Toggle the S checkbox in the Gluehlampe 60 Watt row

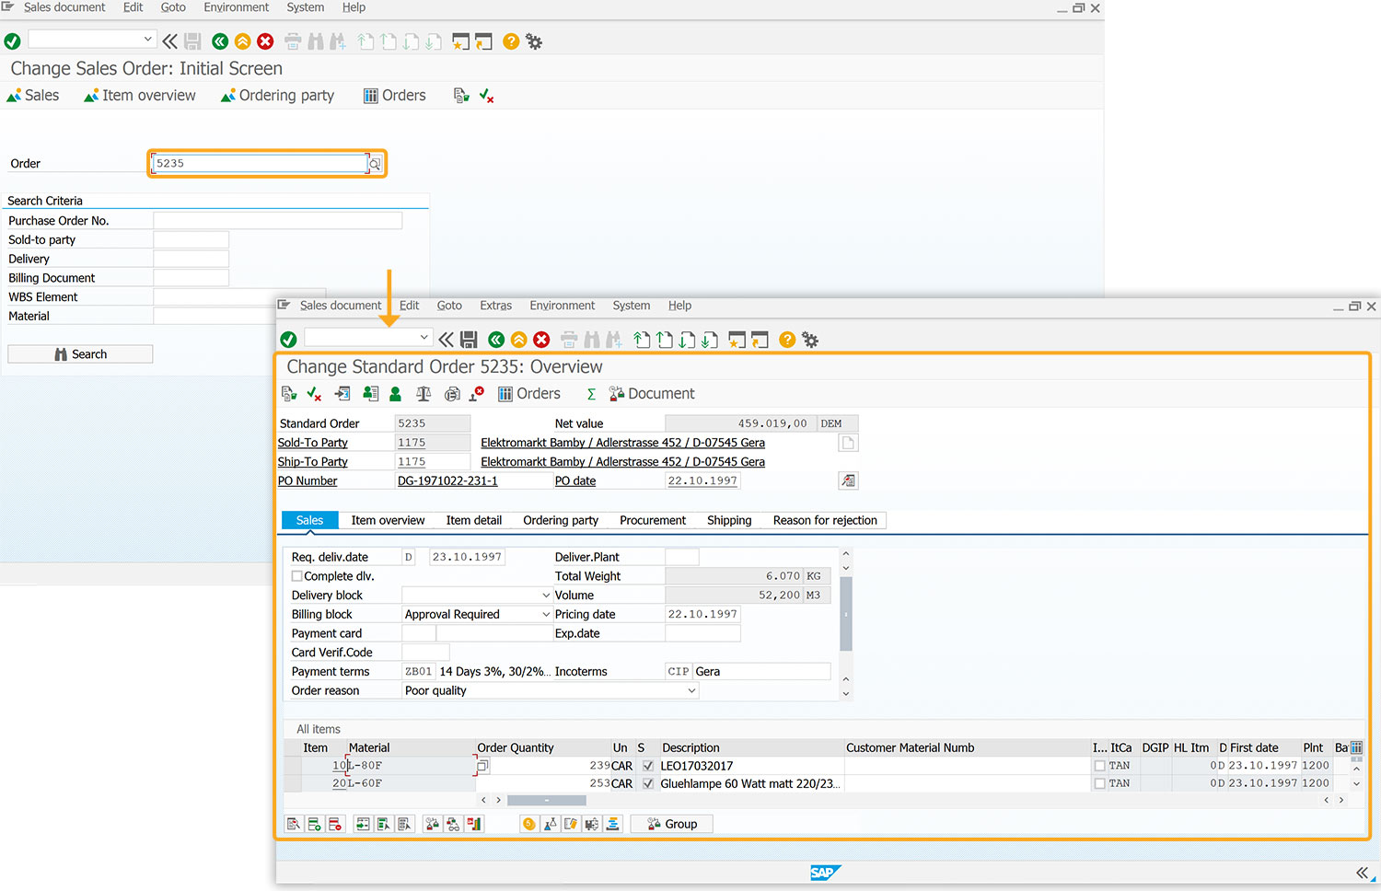[x=648, y=783]
